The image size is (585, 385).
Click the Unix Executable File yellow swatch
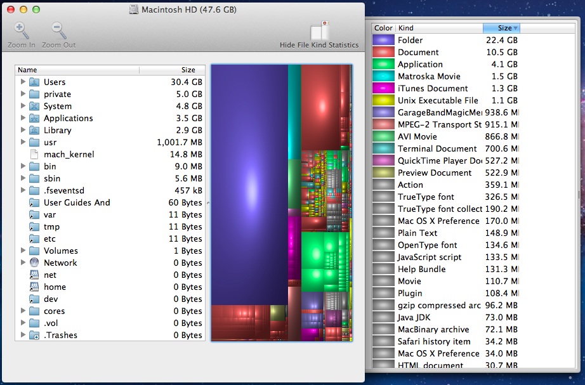coord(383,100)
